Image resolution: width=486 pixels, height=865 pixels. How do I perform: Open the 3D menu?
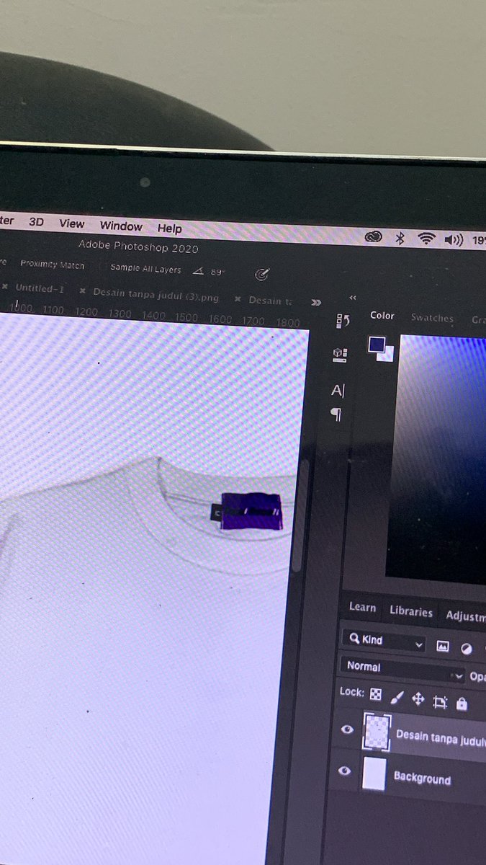(x=36, y=223)
